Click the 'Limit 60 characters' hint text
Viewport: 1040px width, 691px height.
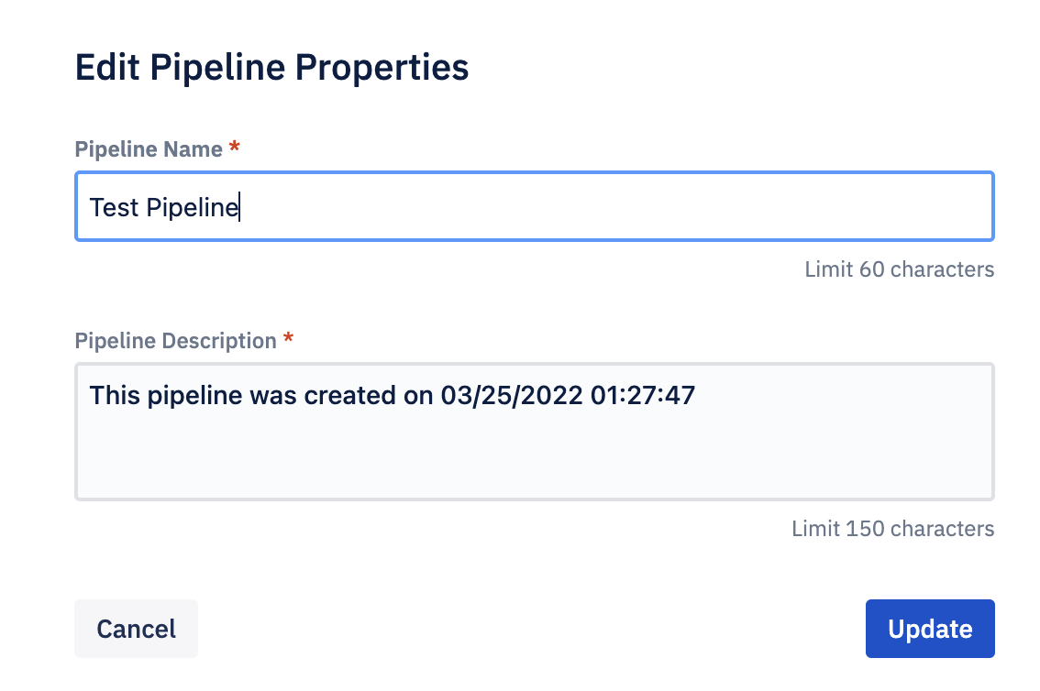pos(899,269)
